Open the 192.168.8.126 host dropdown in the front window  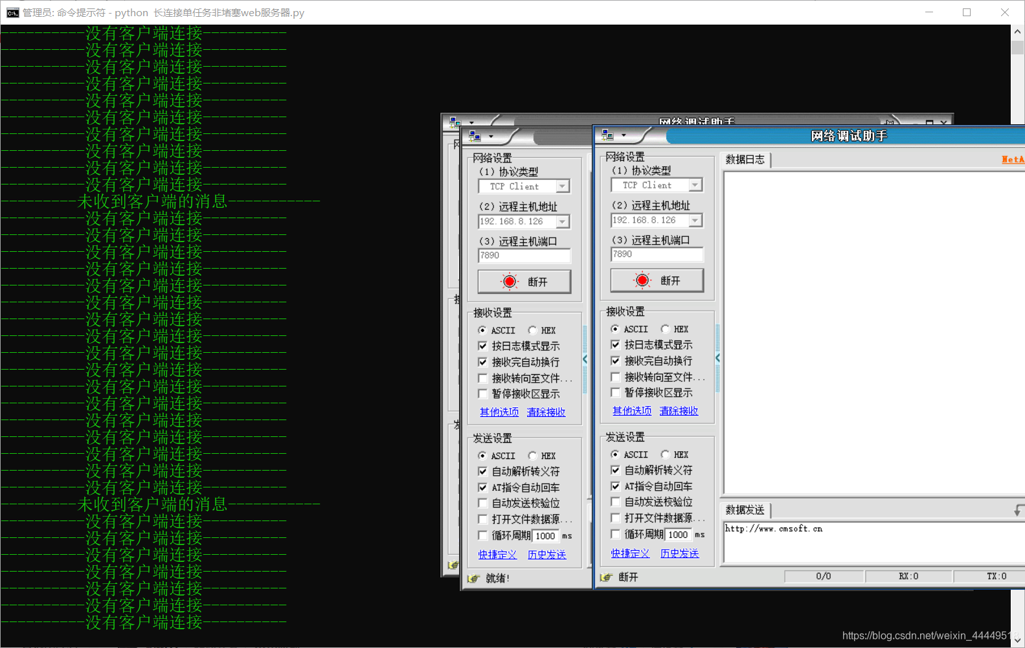[x=695, y=220]
